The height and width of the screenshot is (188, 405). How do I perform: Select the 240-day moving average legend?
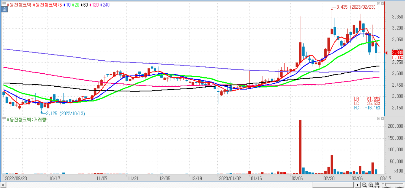(105, 5)
